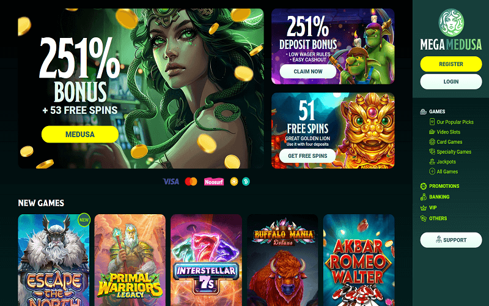Click the Games section icon in sidebar
Screen dimensions: 489x306
click(x=423, y=111)
